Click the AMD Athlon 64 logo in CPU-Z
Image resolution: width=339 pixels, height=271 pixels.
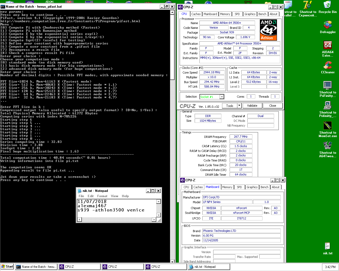(268, 30)
